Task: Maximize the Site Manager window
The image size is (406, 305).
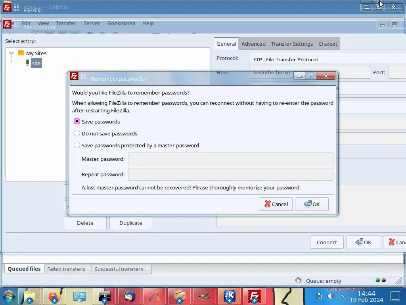Action: pyautogui.click(x=394, y=25)
